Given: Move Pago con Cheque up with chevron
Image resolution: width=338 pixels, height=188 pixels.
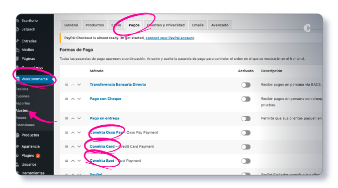Looking at the screenshot, I should coord(73,99).
